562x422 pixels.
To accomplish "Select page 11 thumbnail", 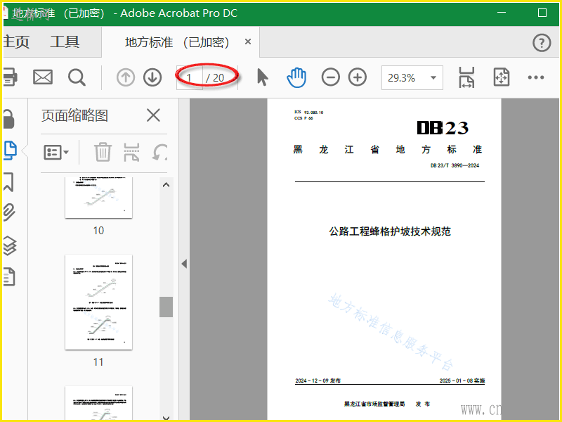I will pos(98,302).
